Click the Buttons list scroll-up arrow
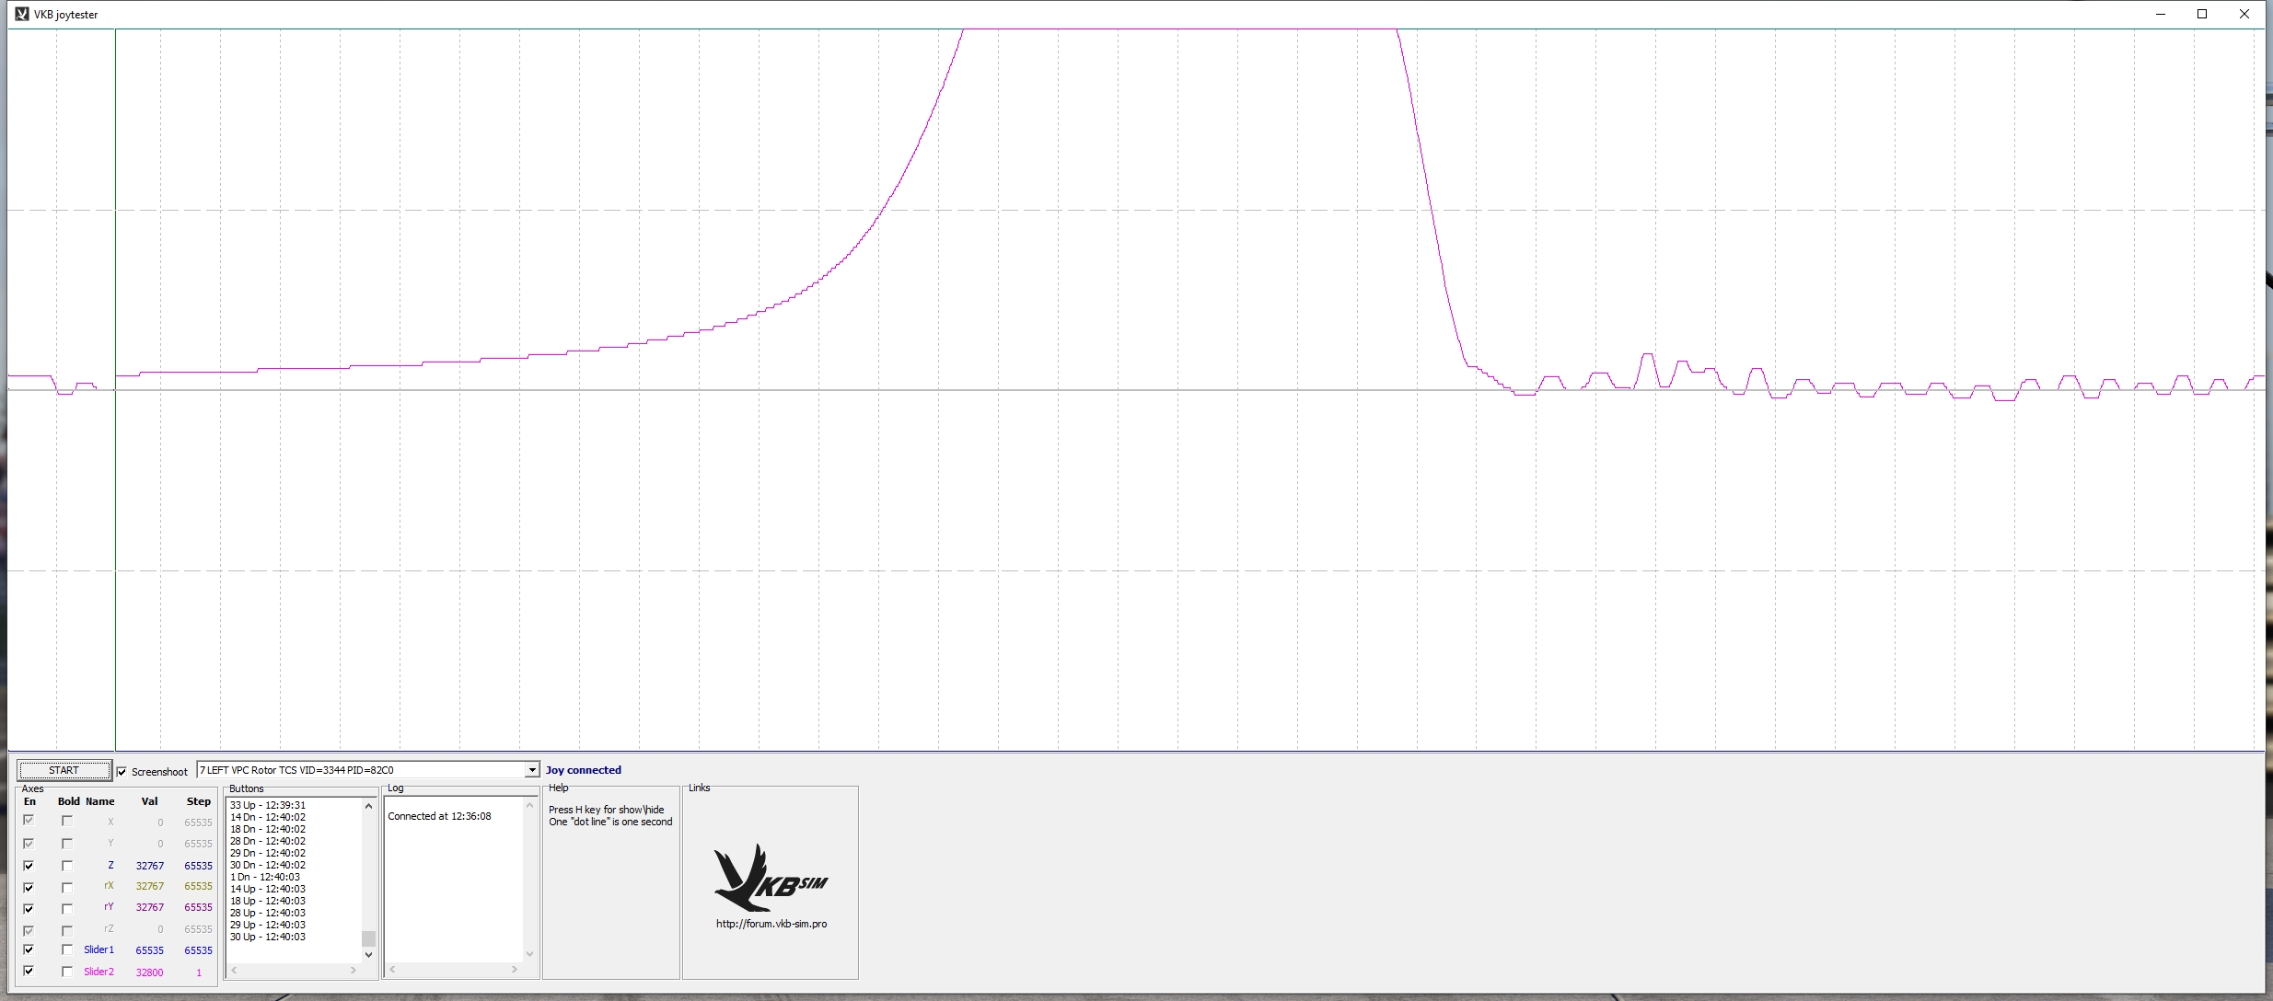This screenshot has height=1001, width=2273. (368, 806)
